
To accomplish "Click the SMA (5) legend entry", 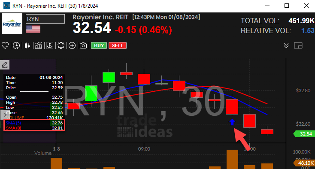I will pyautogui.click(x=13, y=123).
